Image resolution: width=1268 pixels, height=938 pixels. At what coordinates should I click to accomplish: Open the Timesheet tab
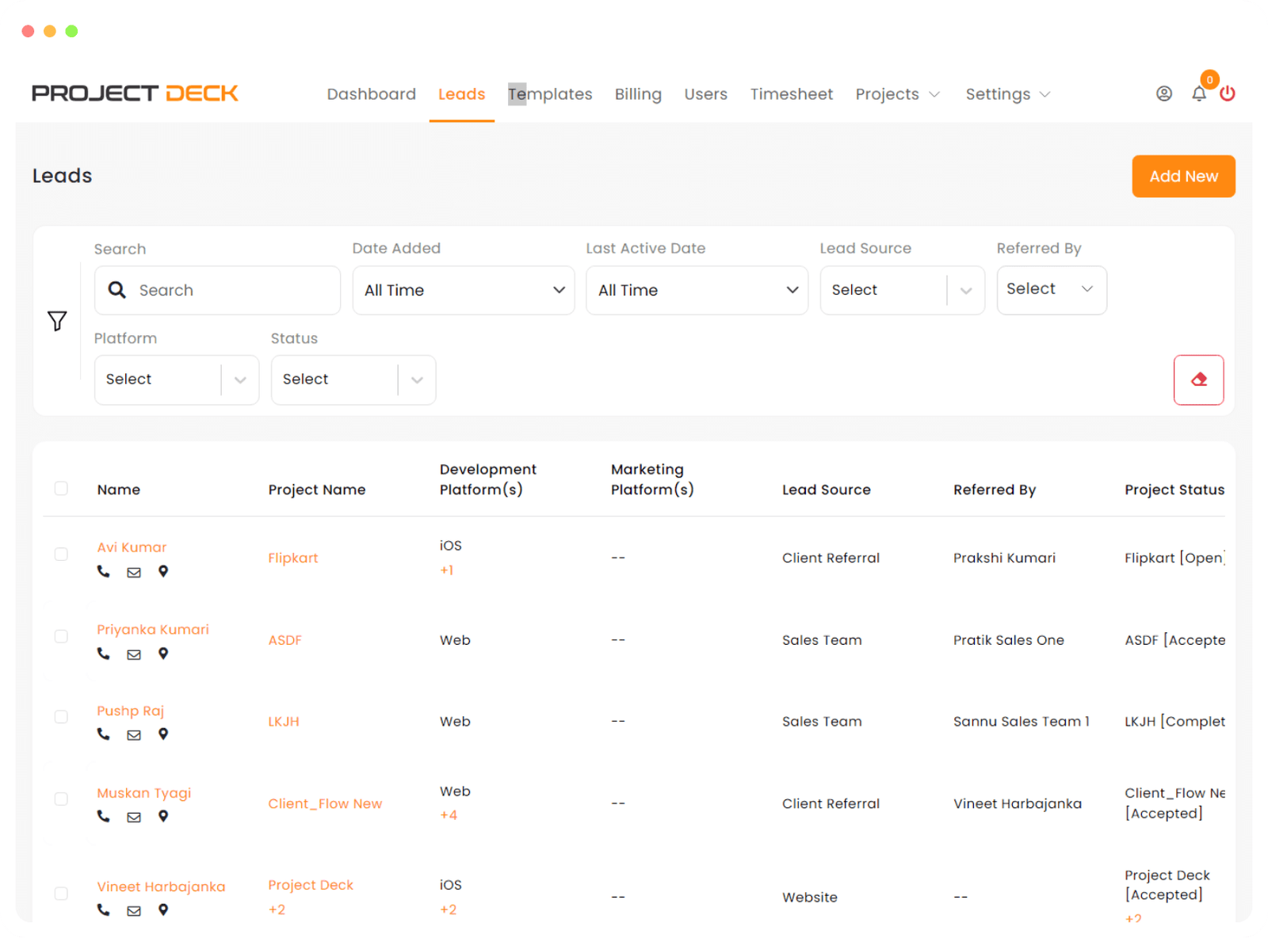click(x=791, y=94)
